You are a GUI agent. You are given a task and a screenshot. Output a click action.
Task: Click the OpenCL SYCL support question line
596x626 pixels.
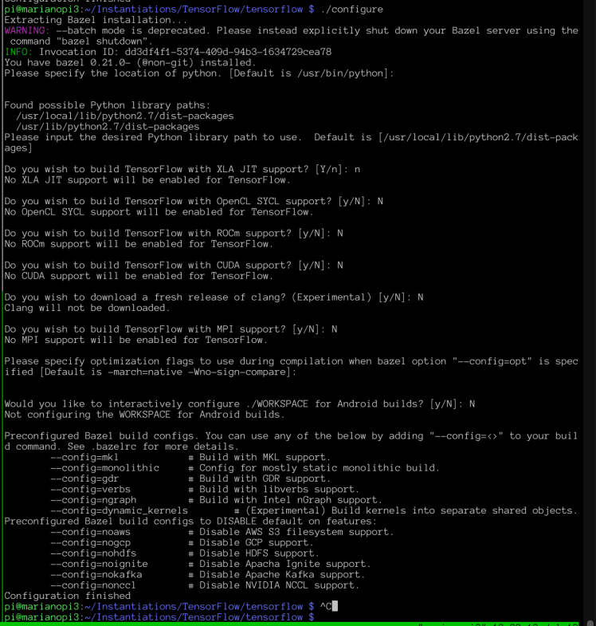coord(194,201)
